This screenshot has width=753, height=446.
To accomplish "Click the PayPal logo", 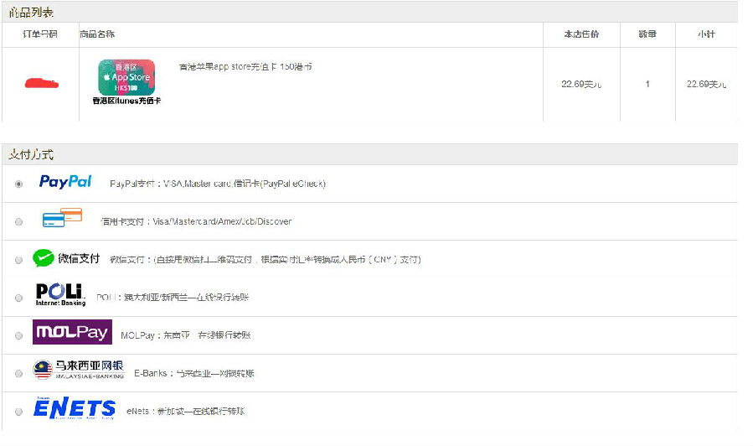I will [65, 182].
